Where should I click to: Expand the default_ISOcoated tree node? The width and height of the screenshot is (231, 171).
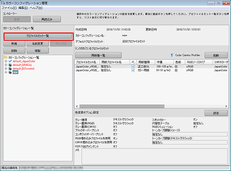click(6, 69)
